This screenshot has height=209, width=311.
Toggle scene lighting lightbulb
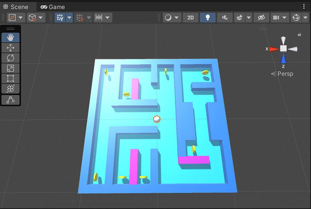pos(207,18)
